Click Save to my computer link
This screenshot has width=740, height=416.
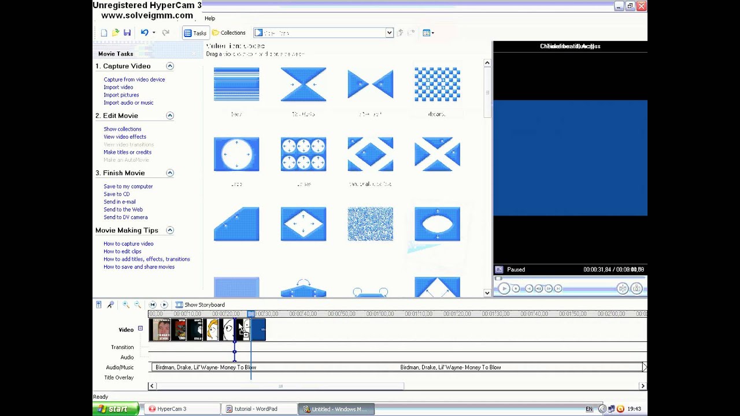(x=128, y=187)
